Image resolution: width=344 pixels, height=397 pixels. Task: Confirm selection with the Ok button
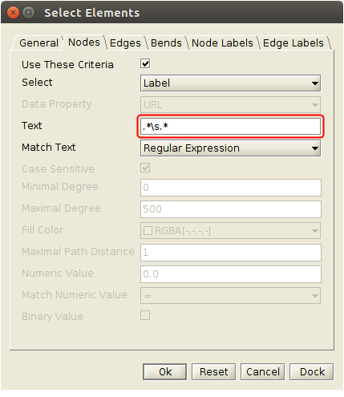point(165,371)
